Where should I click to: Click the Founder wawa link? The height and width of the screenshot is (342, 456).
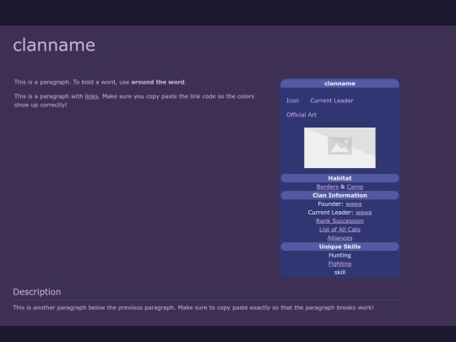point(354,204)
